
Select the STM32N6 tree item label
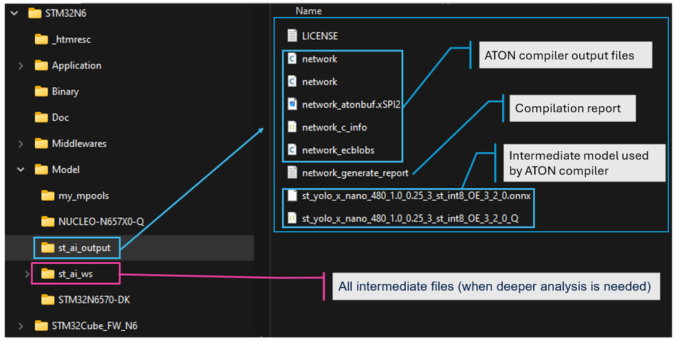click(x=66, y=14)
